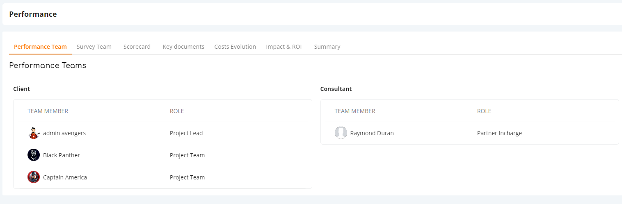Open the Scorecard tab

[137, 47]
